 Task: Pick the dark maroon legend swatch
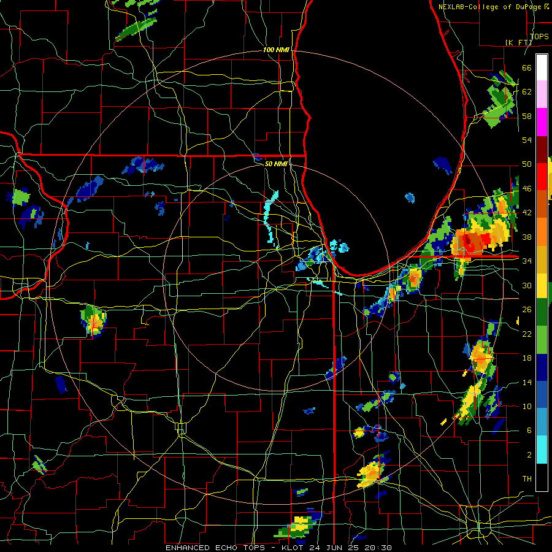[542, 149]
